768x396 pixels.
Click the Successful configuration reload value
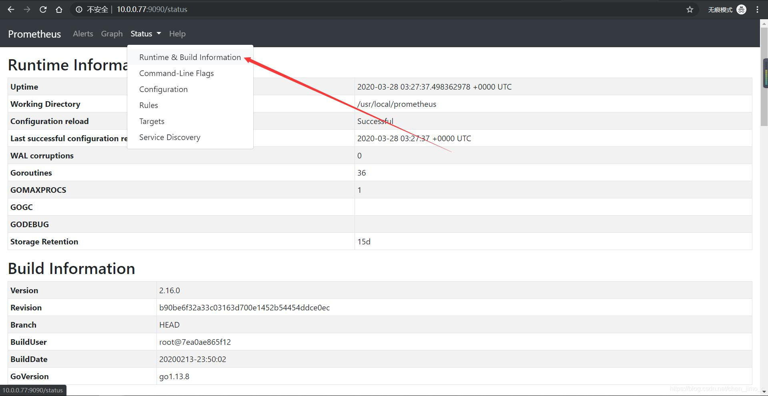coord(375,121)
